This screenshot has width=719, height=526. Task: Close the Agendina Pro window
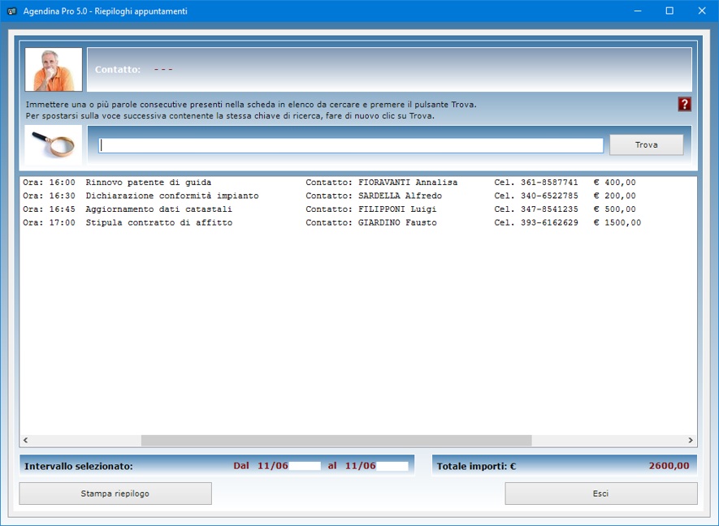[x=702, y=11]
